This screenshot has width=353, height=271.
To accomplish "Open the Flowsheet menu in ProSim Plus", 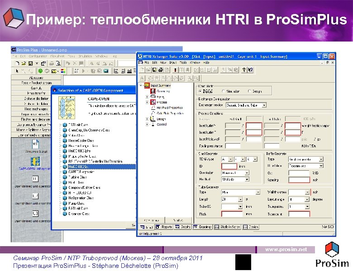I will pyautogui.click(x=57, y=56).
